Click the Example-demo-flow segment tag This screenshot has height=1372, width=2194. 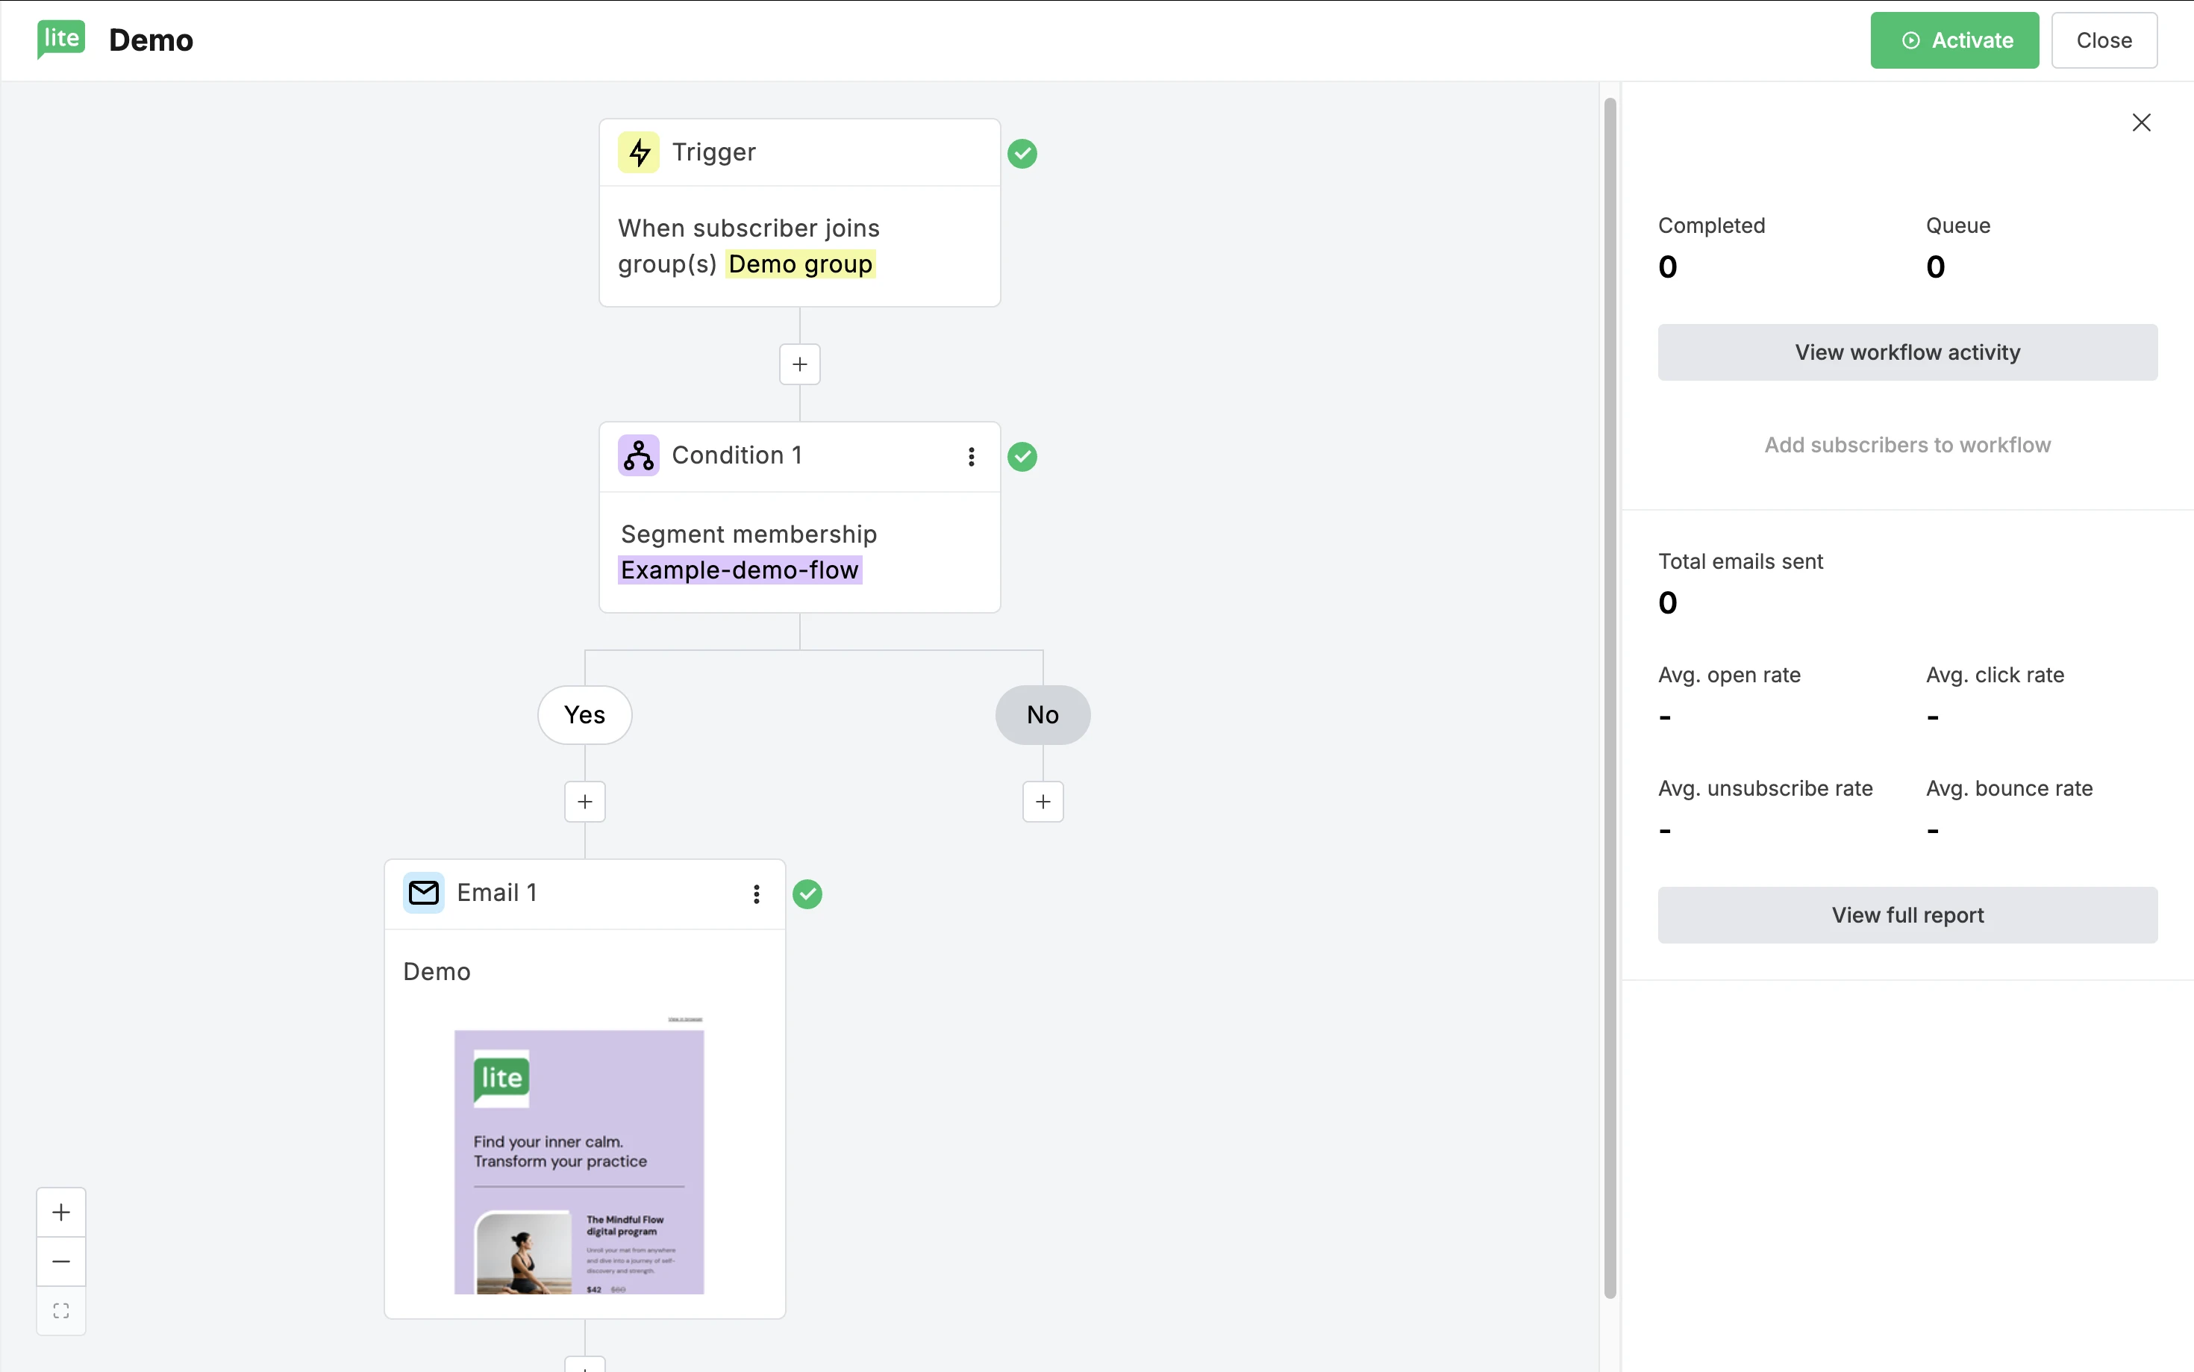[740, 570]
